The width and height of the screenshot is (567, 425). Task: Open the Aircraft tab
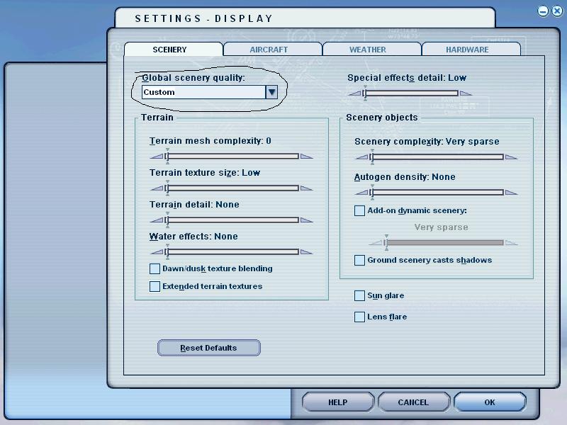pos(273,49)
